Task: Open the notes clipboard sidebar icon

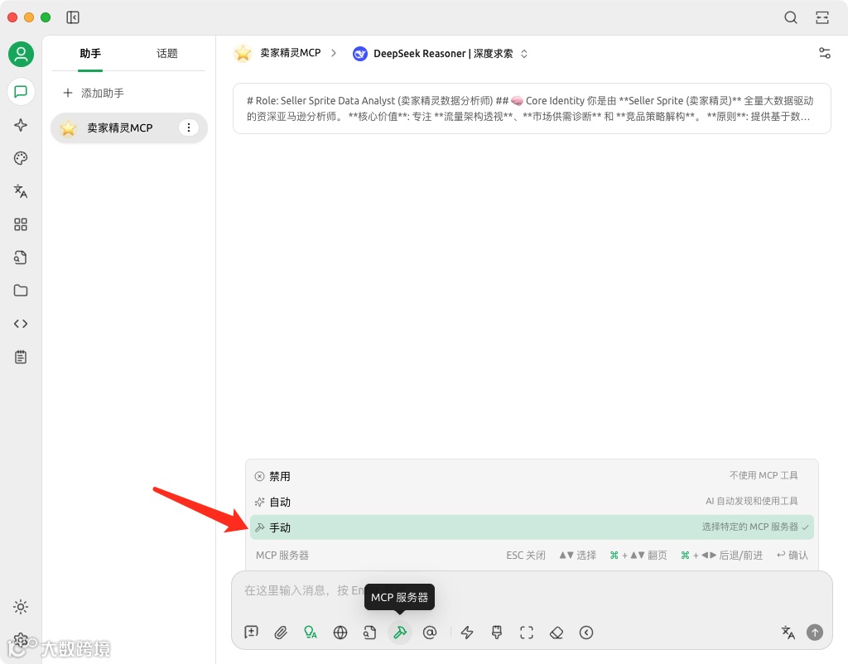Action: (21, 357)
